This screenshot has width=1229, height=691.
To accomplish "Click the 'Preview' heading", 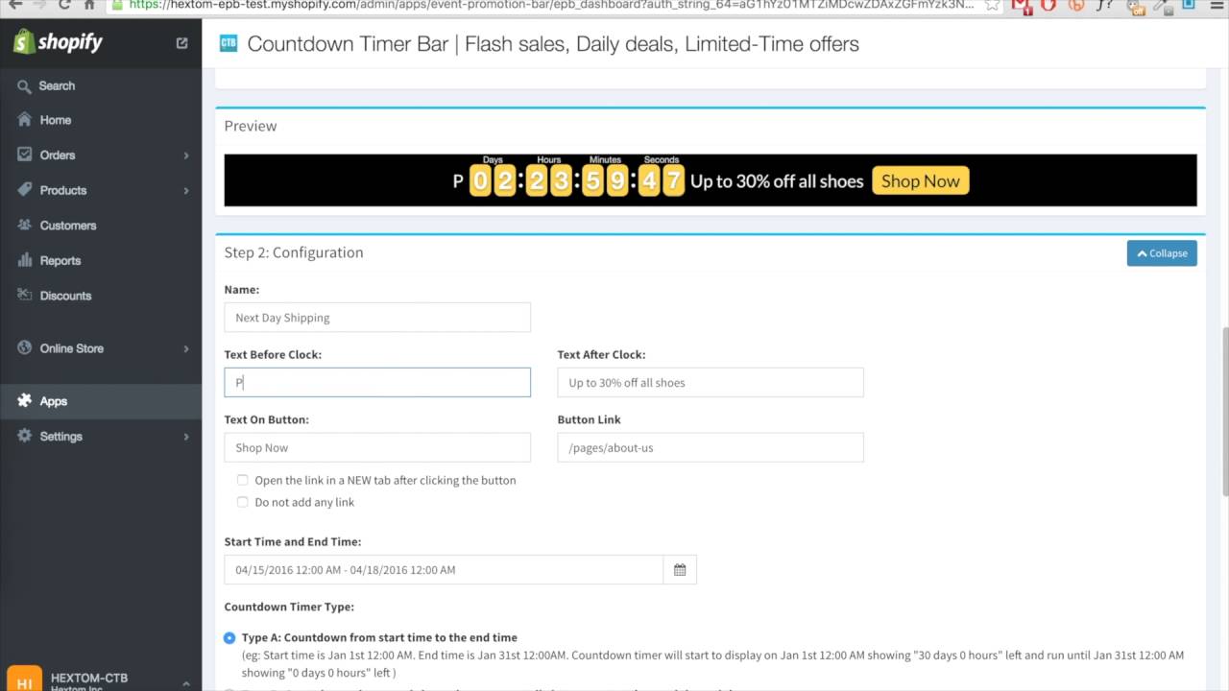I will click(251, 126).
